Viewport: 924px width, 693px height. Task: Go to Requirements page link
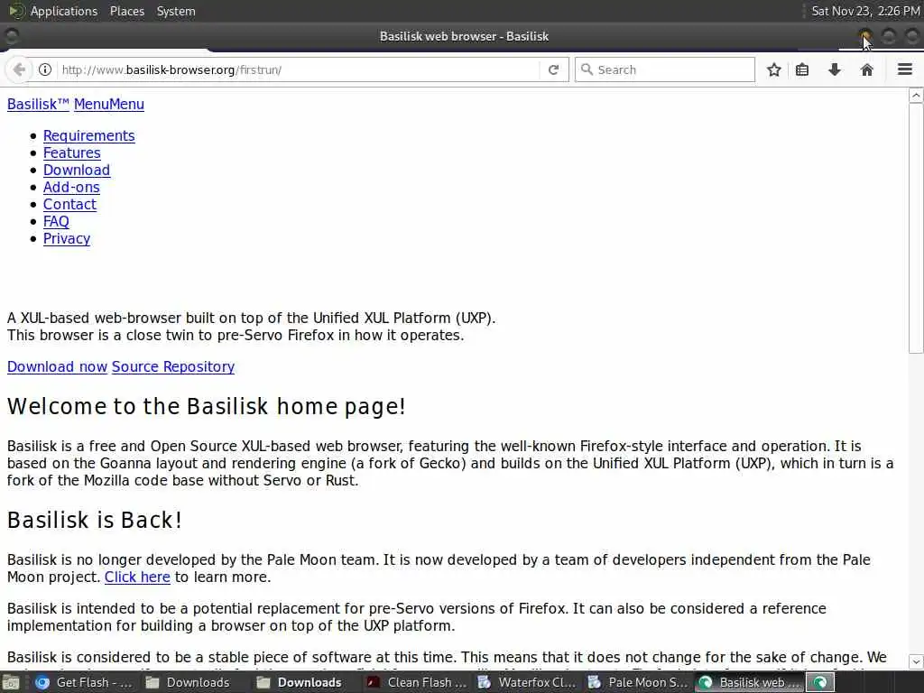tap(89, 135)
